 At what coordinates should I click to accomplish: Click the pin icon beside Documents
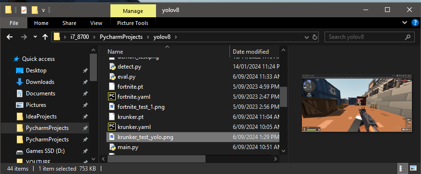85,93
